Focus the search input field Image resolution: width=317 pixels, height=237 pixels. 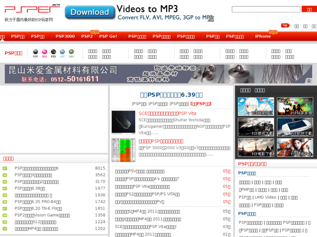(x=266, y=9)
